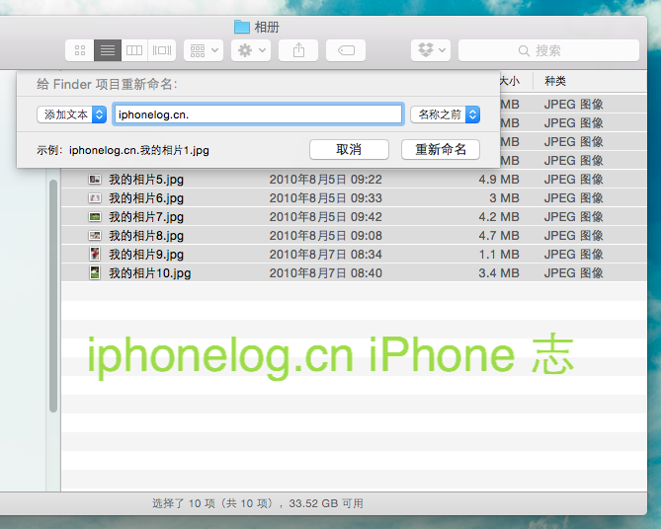Switch to Cover Flow view in toolbar
Viewport: 661px width, 529px height.
(162, 50)
